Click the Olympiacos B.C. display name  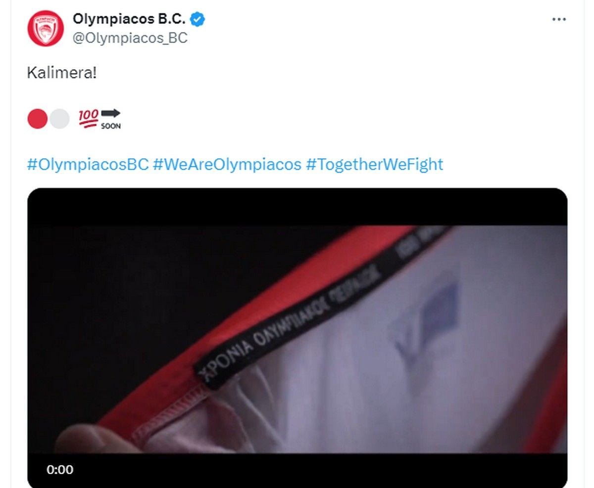(x=129, y=19)
